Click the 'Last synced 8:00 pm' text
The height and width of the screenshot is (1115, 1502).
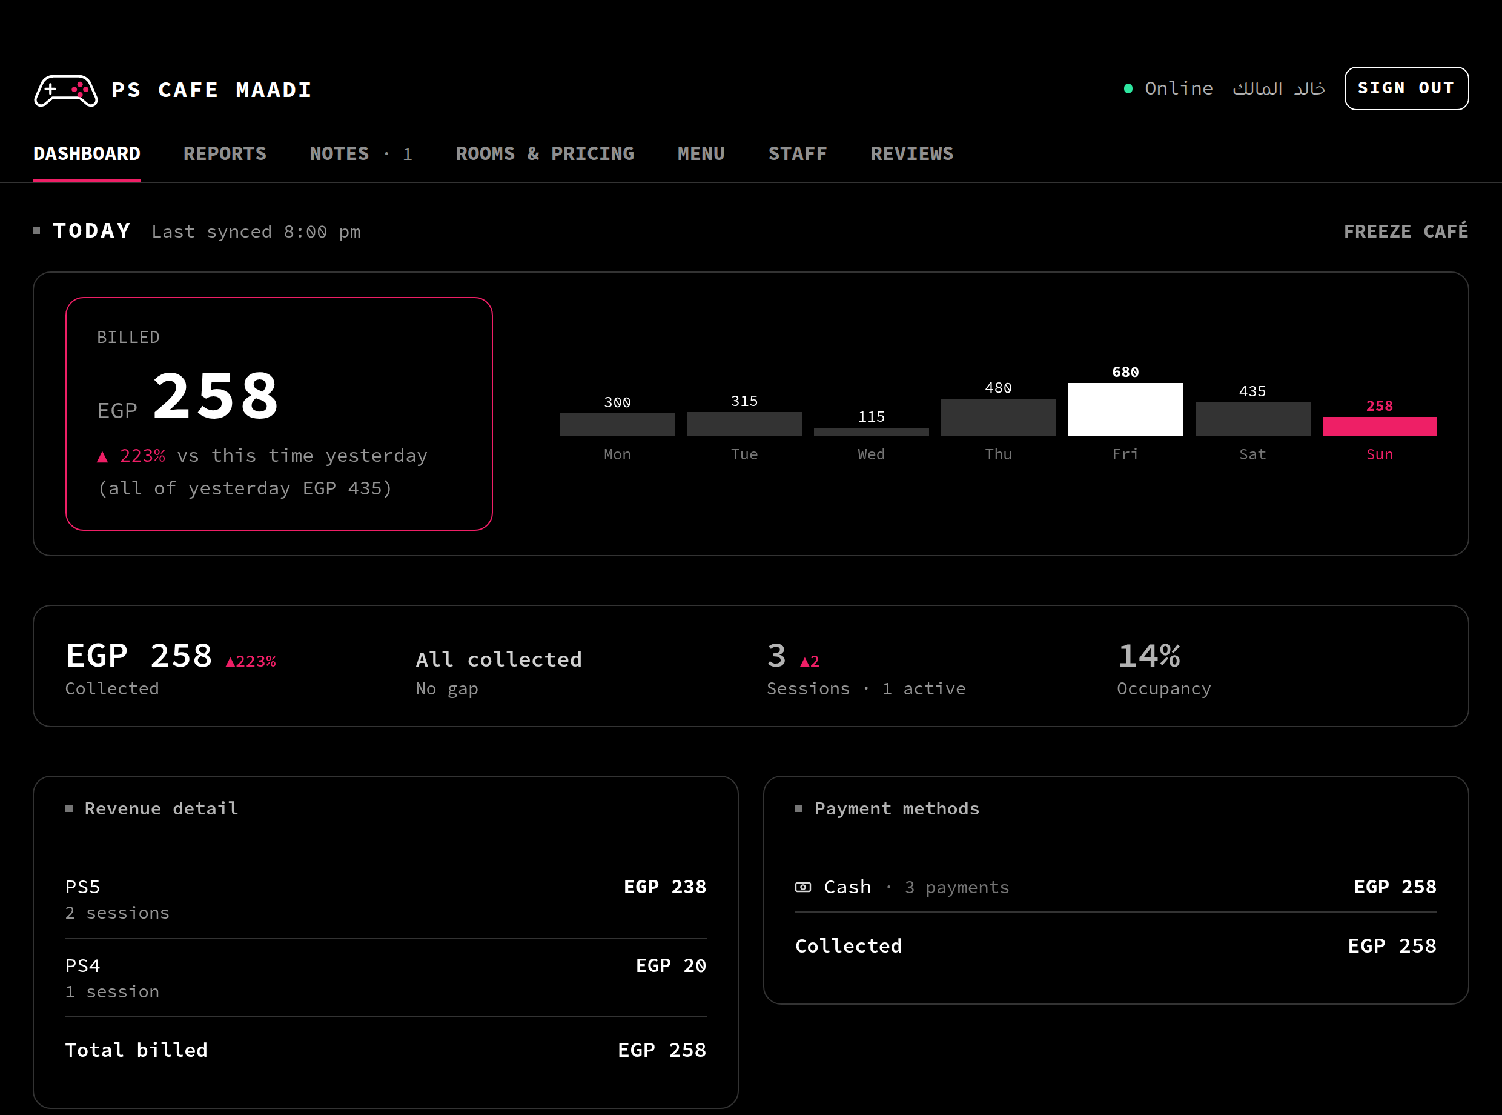pyautogui.click(x=256, y=231)
